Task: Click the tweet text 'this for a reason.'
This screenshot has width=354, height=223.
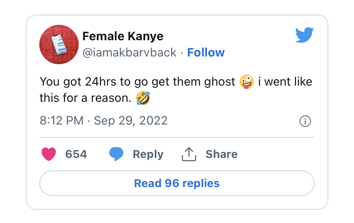Action: 86,98
